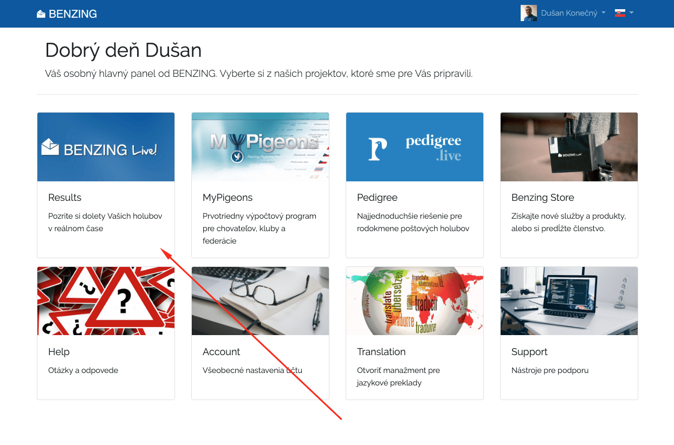Open the MyPigeons banner image
This screenshot has height=445, width=674.
260,147
